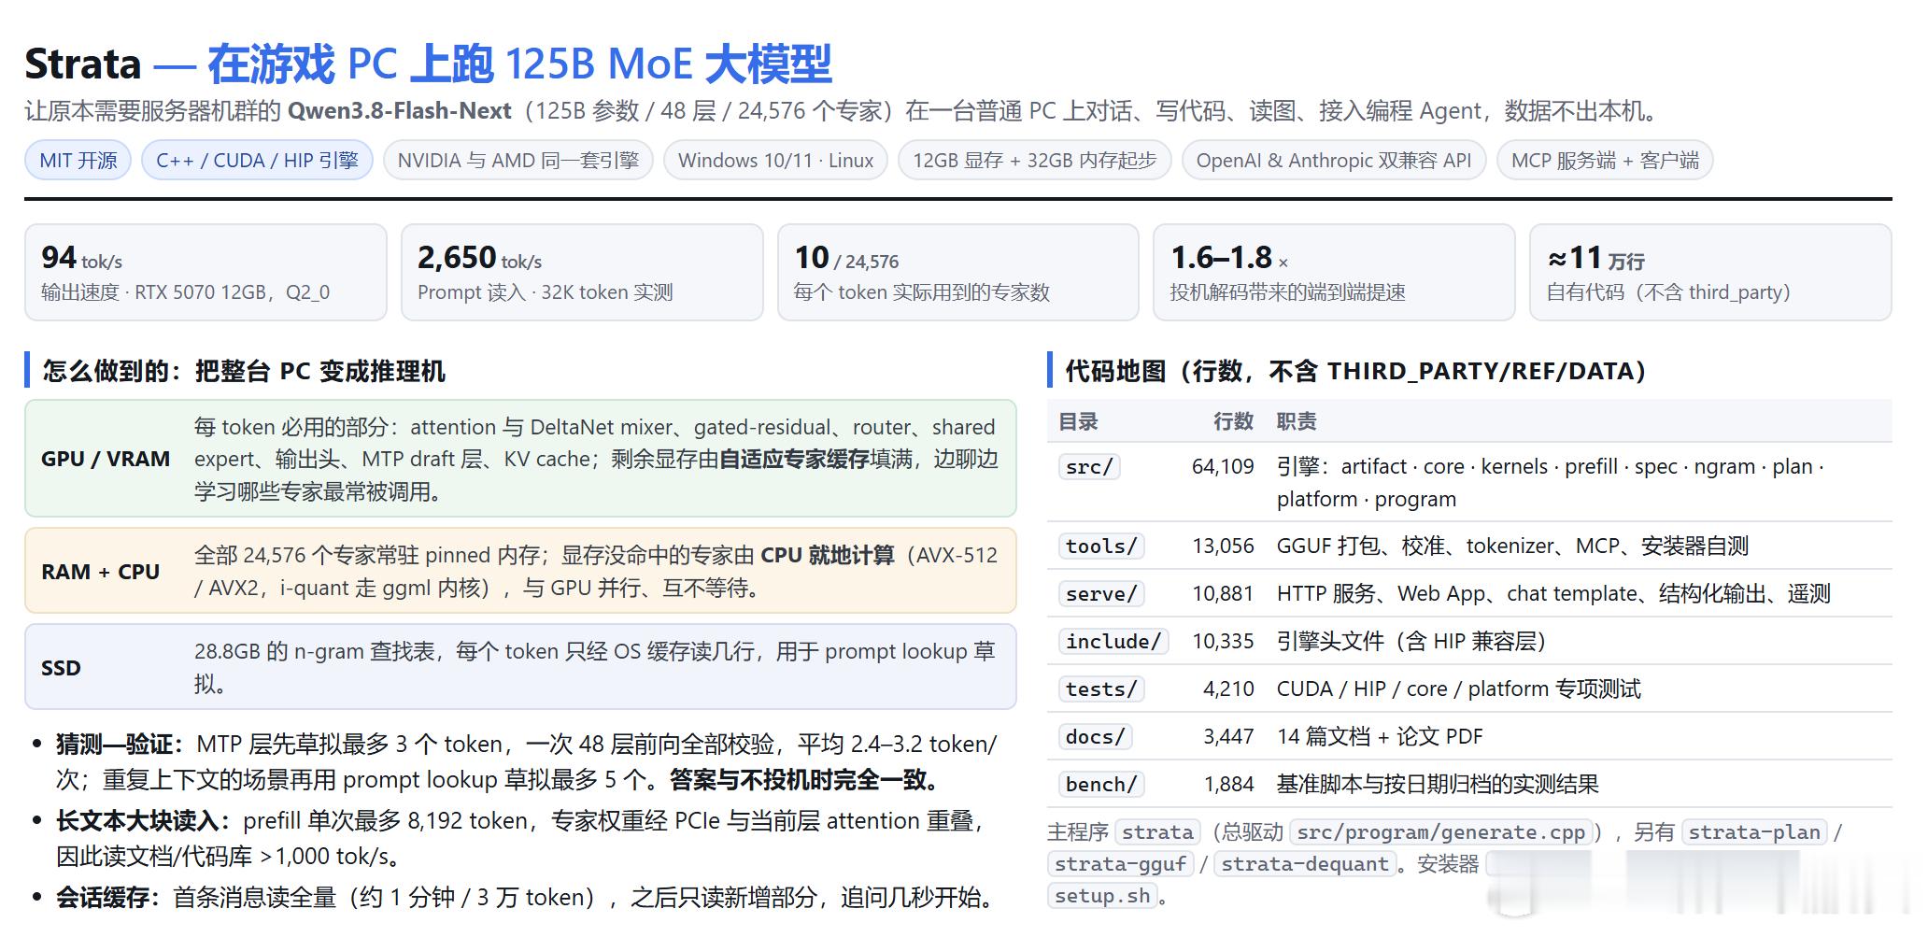Click the '4,210' line count value
This screenshot has width=1928, height=937.
point(1228,689)
